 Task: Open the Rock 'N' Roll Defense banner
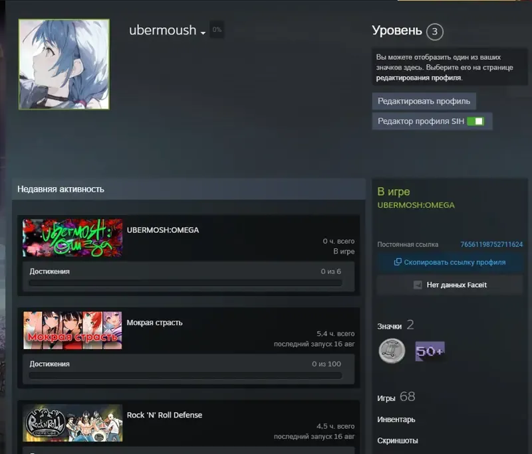(72, 423)
